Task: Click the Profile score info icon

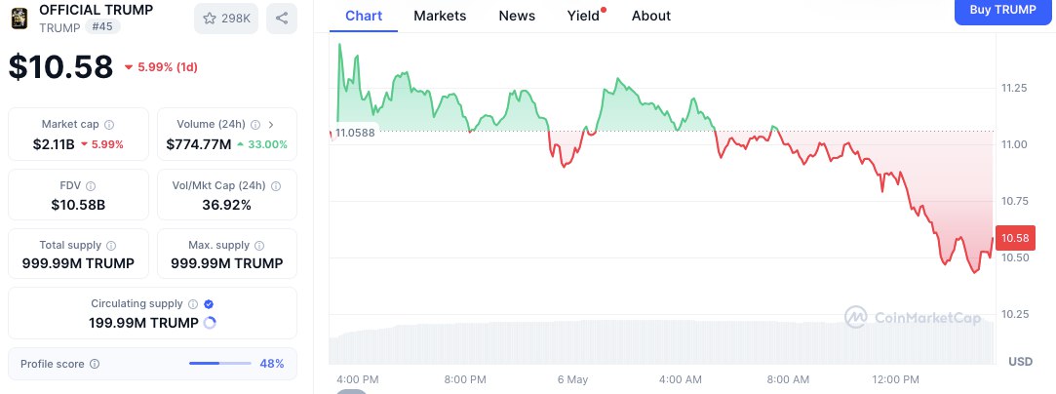Action: [x=95, y=364]
